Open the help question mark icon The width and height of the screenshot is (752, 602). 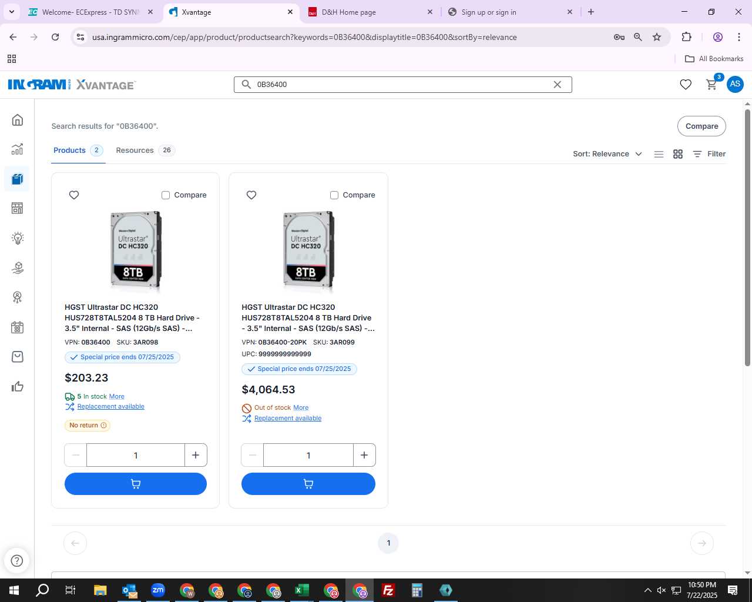pos(17,560)
